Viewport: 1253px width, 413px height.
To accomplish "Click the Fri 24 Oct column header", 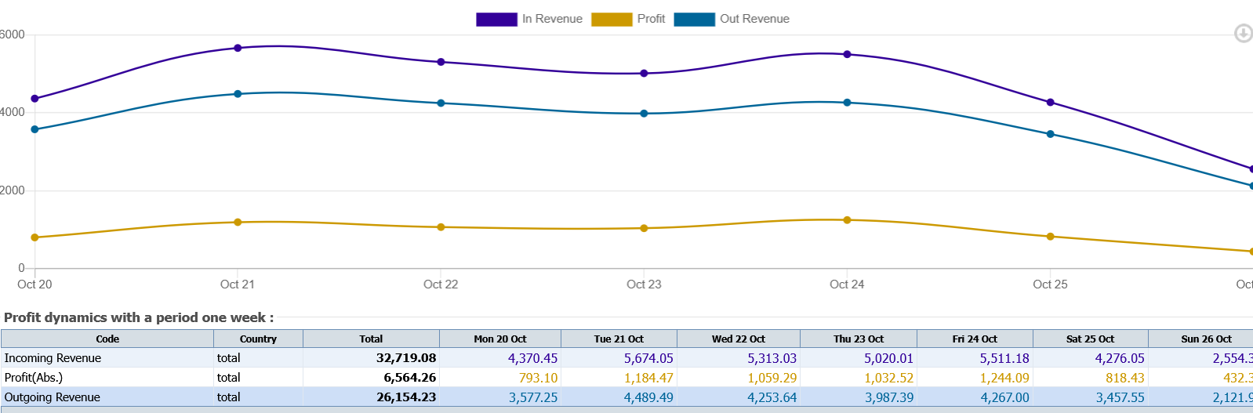I will 975,339.
